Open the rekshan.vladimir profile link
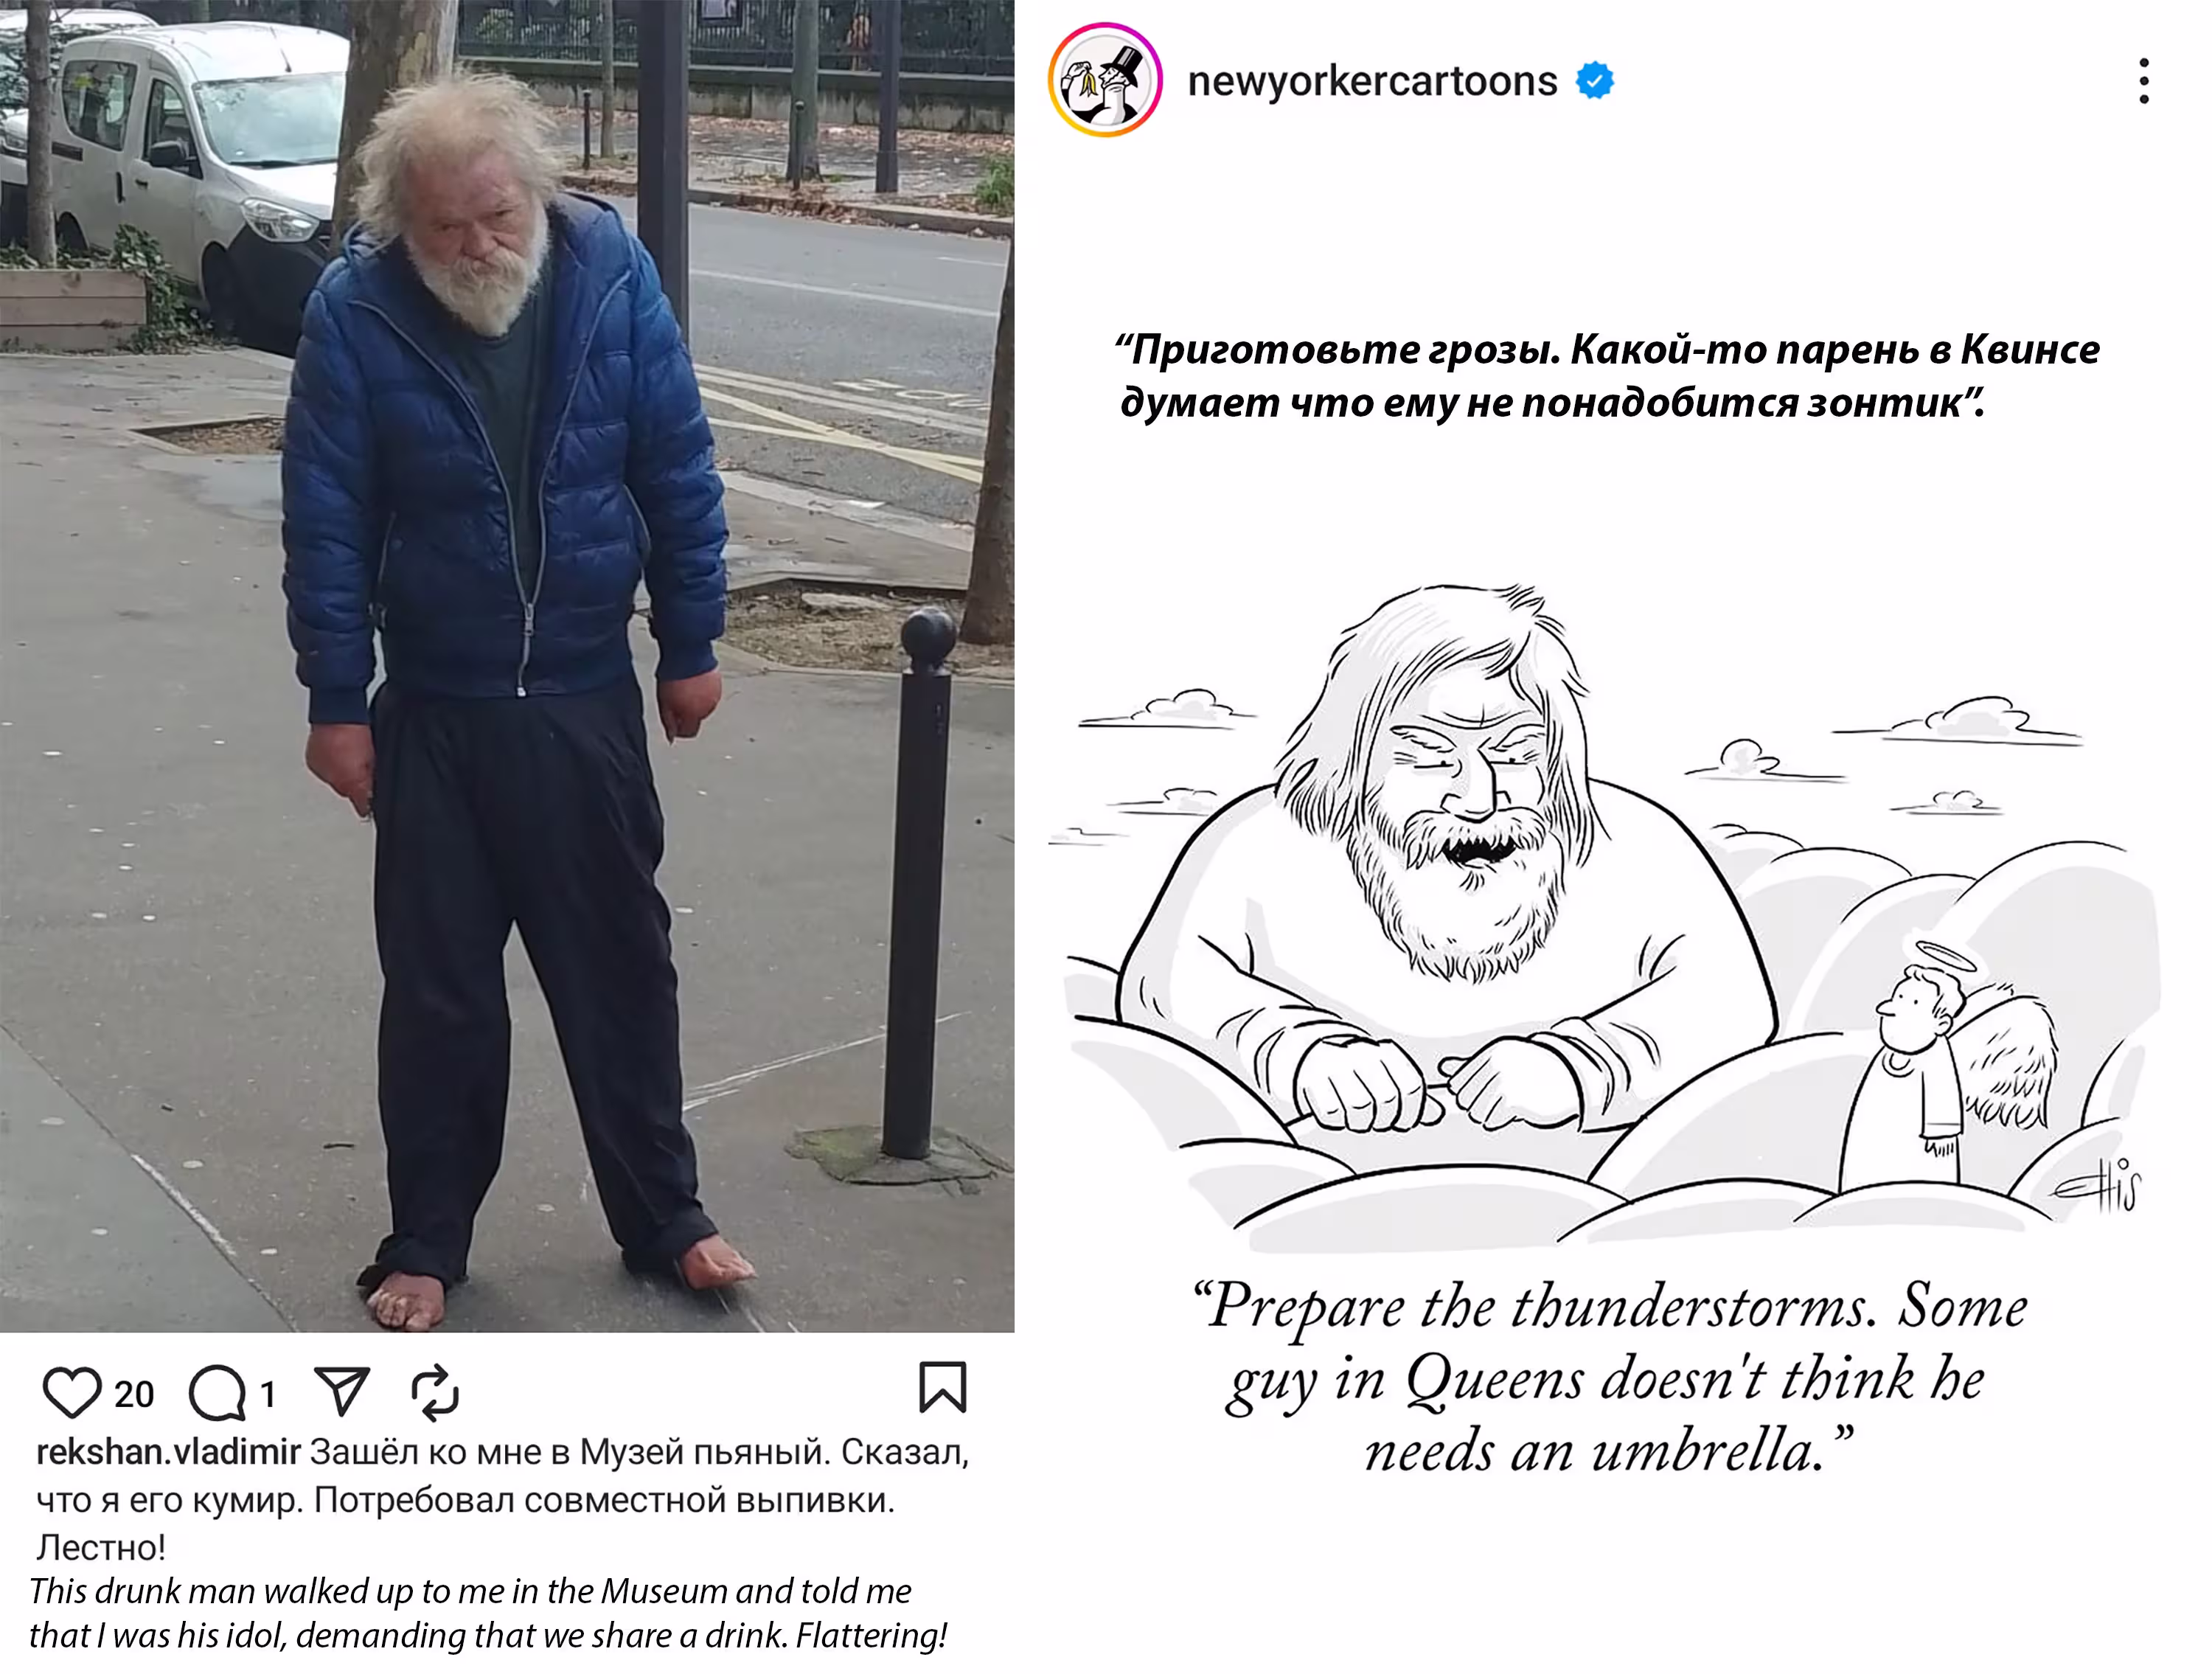 [x=168, y=1452]
